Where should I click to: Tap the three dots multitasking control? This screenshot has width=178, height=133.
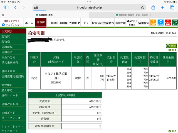coord(89,2)
